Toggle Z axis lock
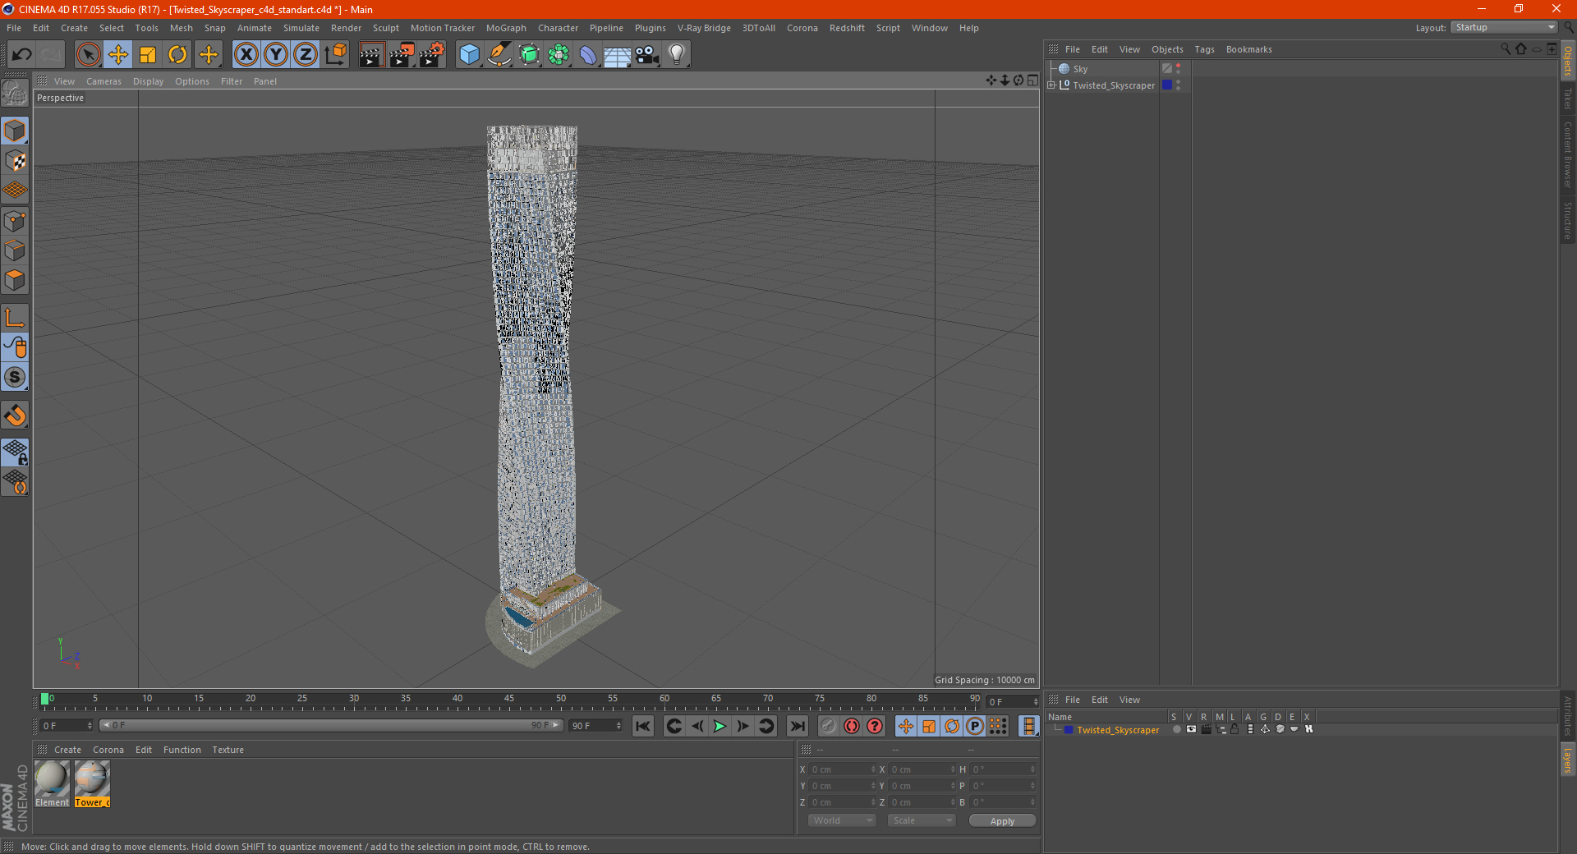 306,55
